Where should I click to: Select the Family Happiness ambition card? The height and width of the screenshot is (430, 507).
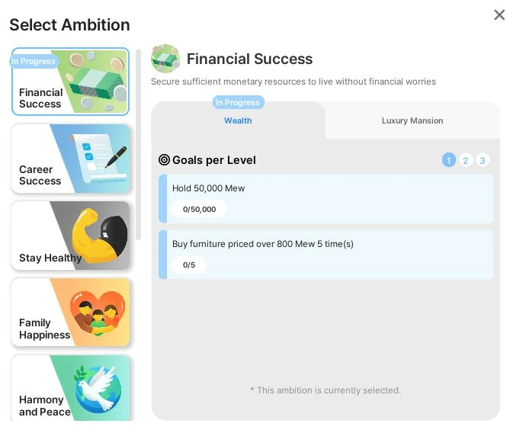click(x=69, y=312)
